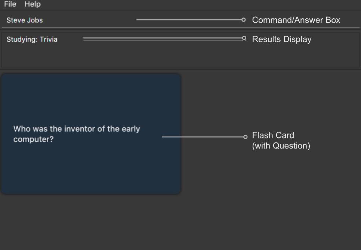Click the "Results Display" annotation label
Viewport: 361px width, 250px height.
click(281, 39)
